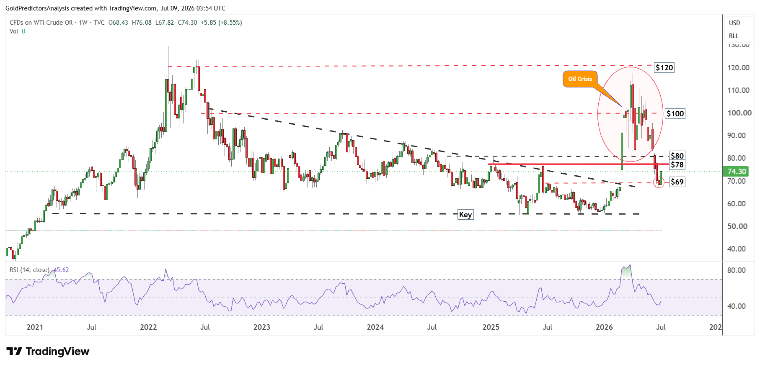Image resolution: width=760 pixels, height=367 pixels.
Task: Click the low value L67.82
Action: pos(165,23)
